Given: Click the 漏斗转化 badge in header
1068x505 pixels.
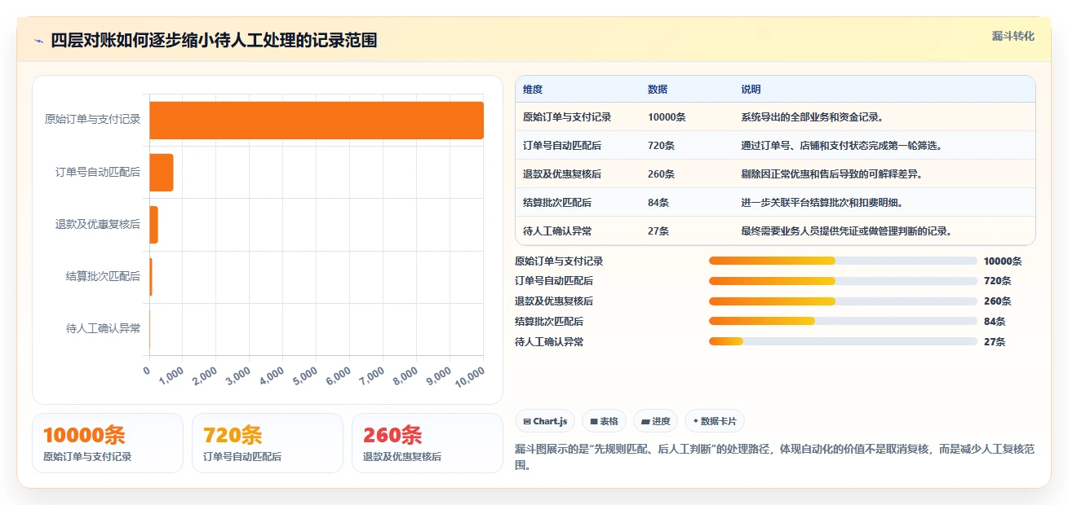Looking at the screenshot, I should pos(1013,36).
